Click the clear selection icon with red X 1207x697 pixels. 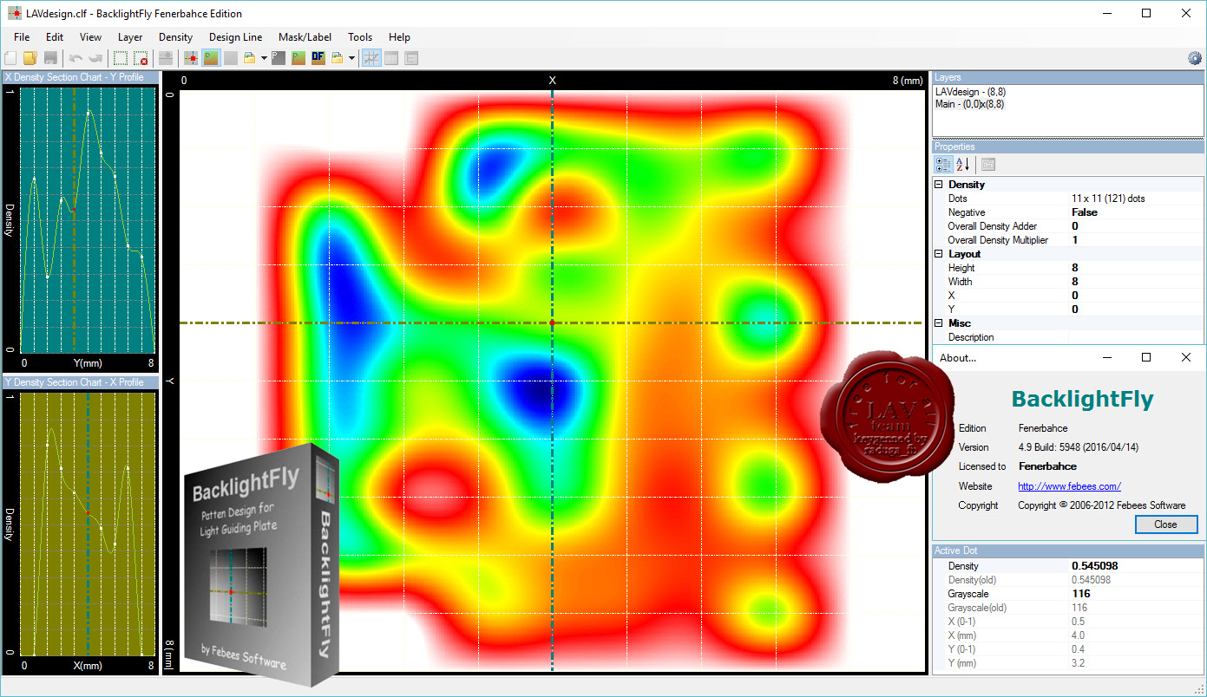coord(141,58)
